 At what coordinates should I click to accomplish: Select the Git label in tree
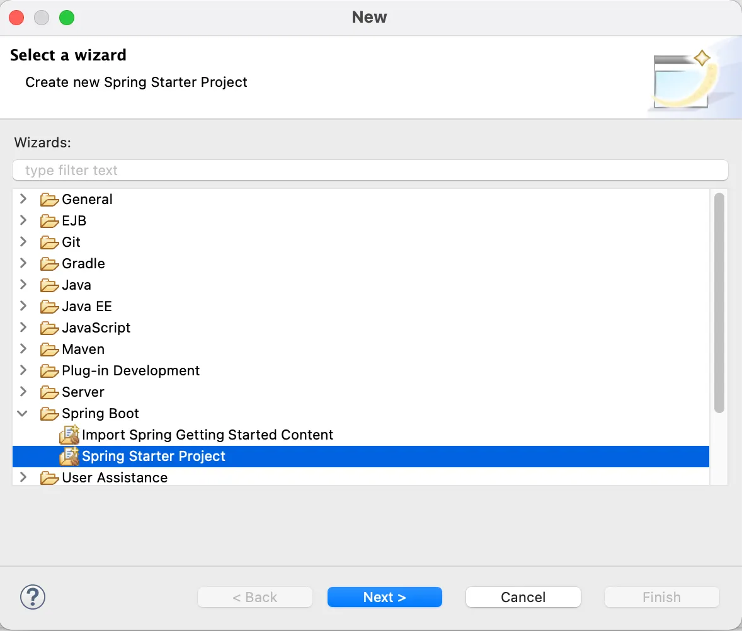click(x=71, y=242)
